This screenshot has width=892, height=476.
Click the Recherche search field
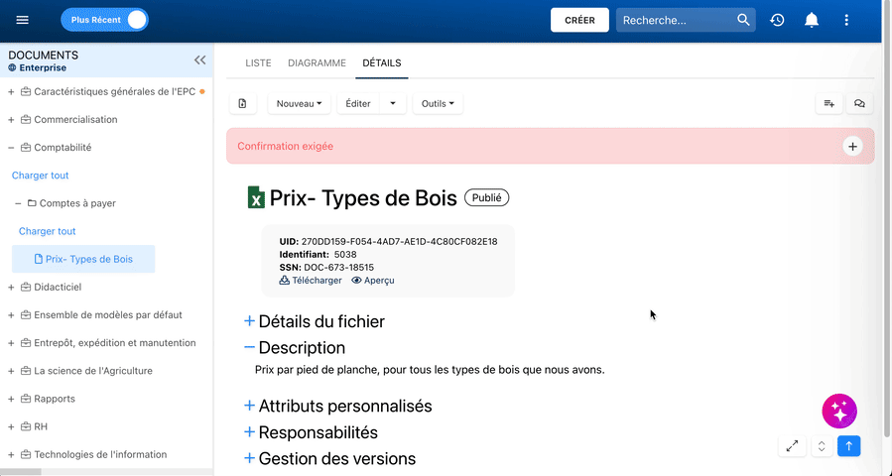[677, 20]
